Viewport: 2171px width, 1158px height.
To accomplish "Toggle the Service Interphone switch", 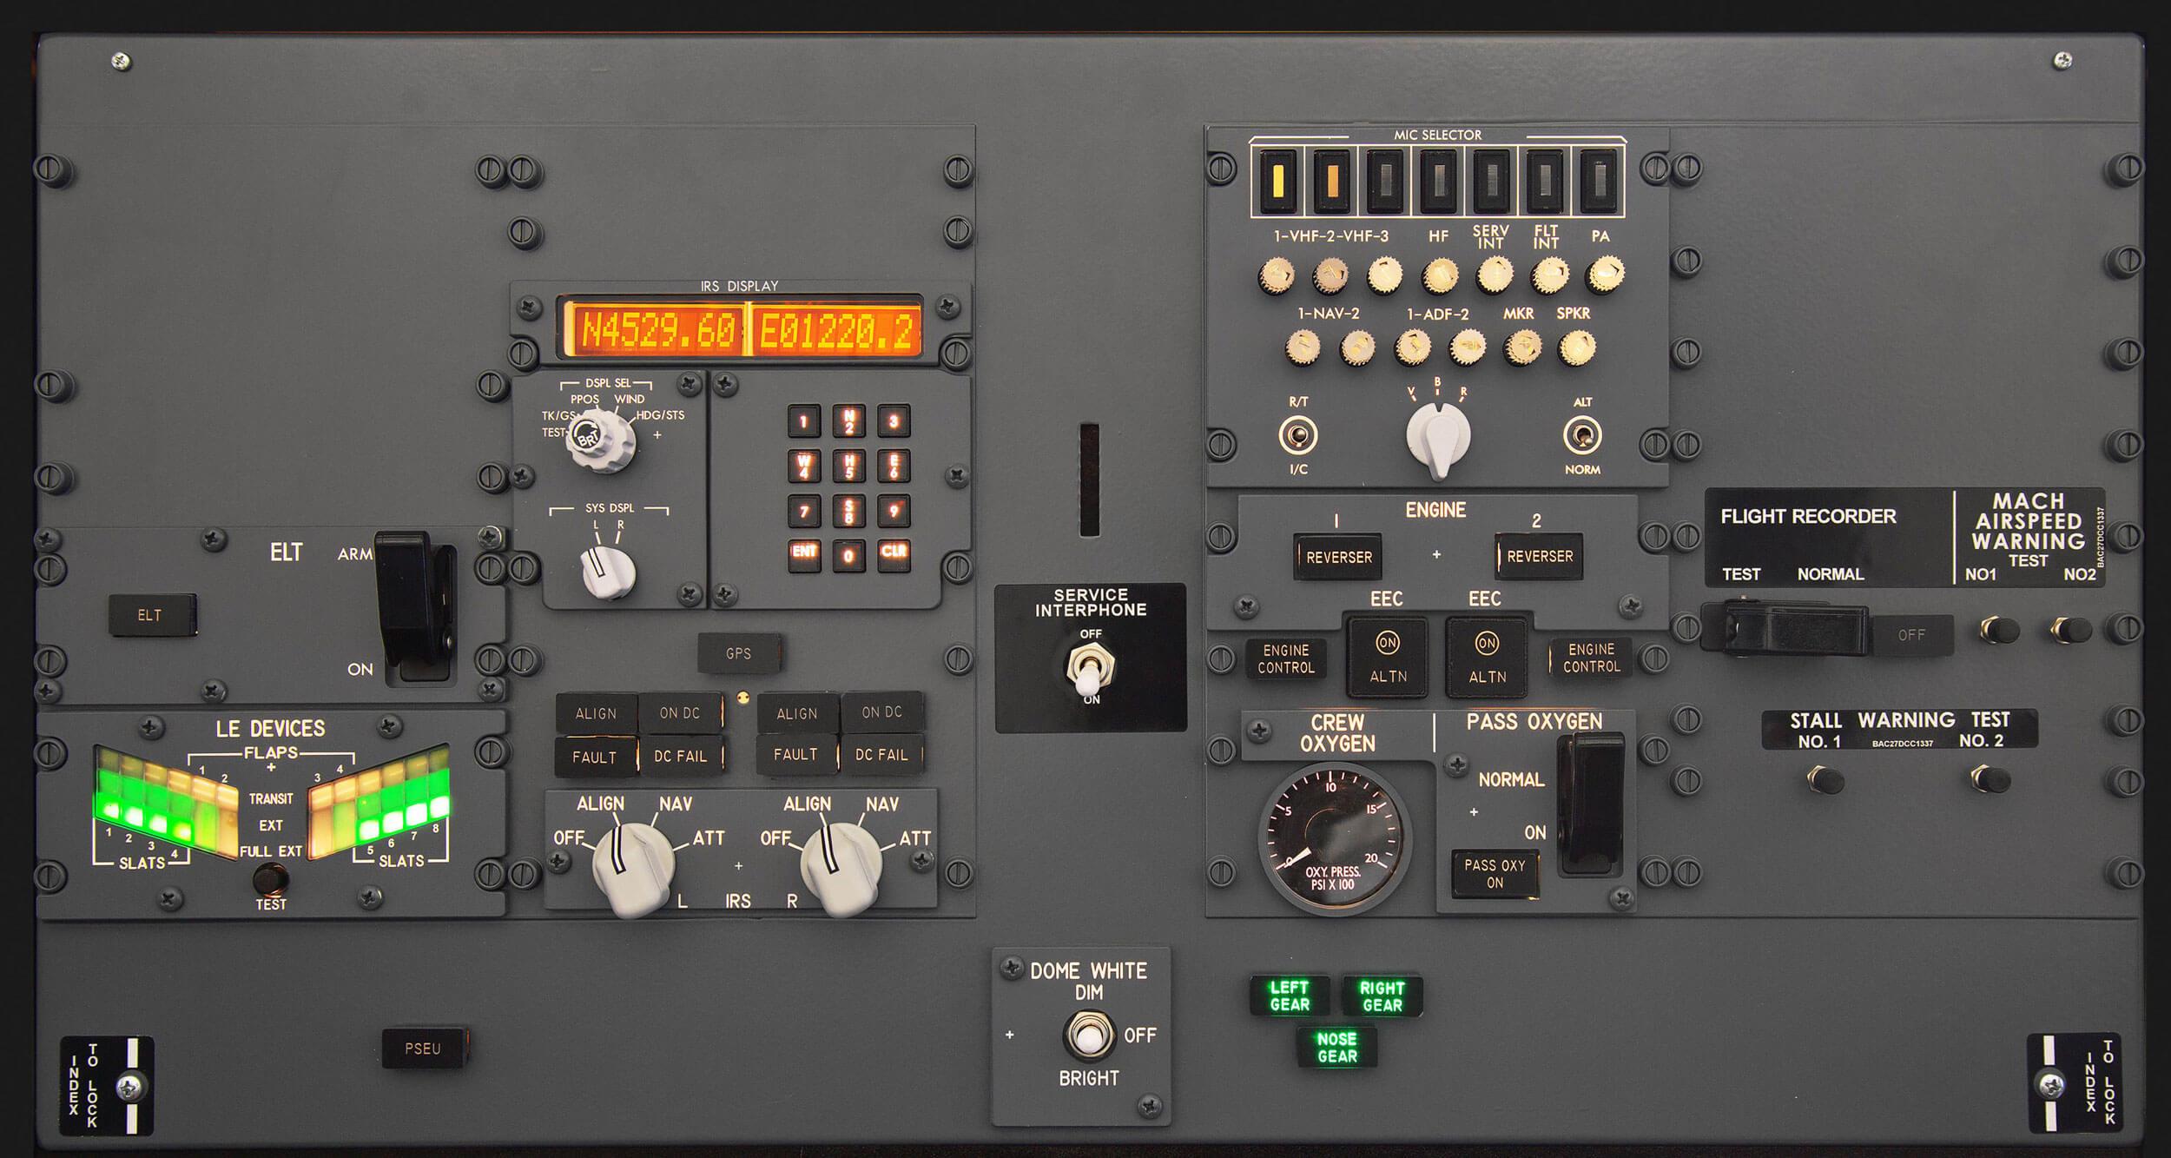I will [1090, 670].
